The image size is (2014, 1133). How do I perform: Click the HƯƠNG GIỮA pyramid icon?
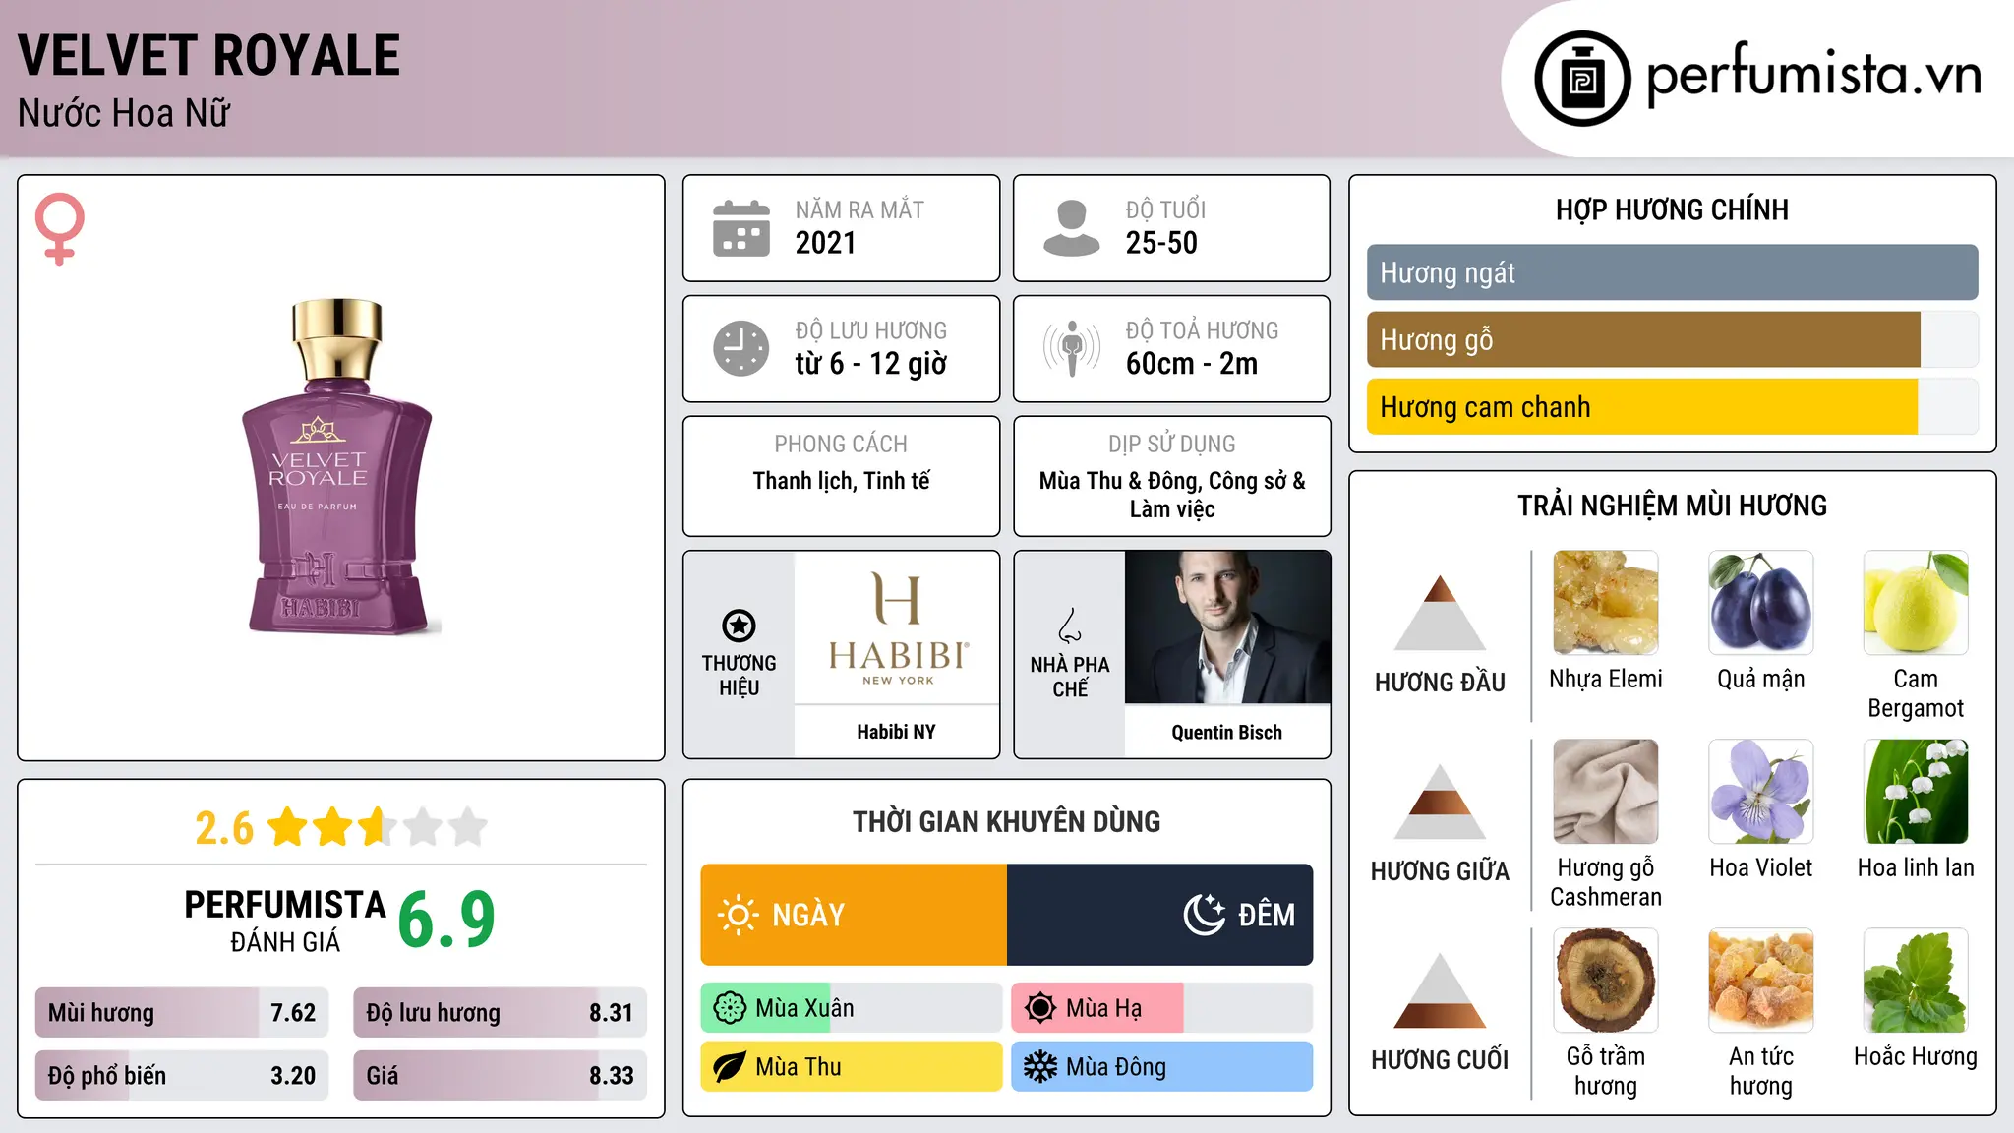pos(1440,802)
